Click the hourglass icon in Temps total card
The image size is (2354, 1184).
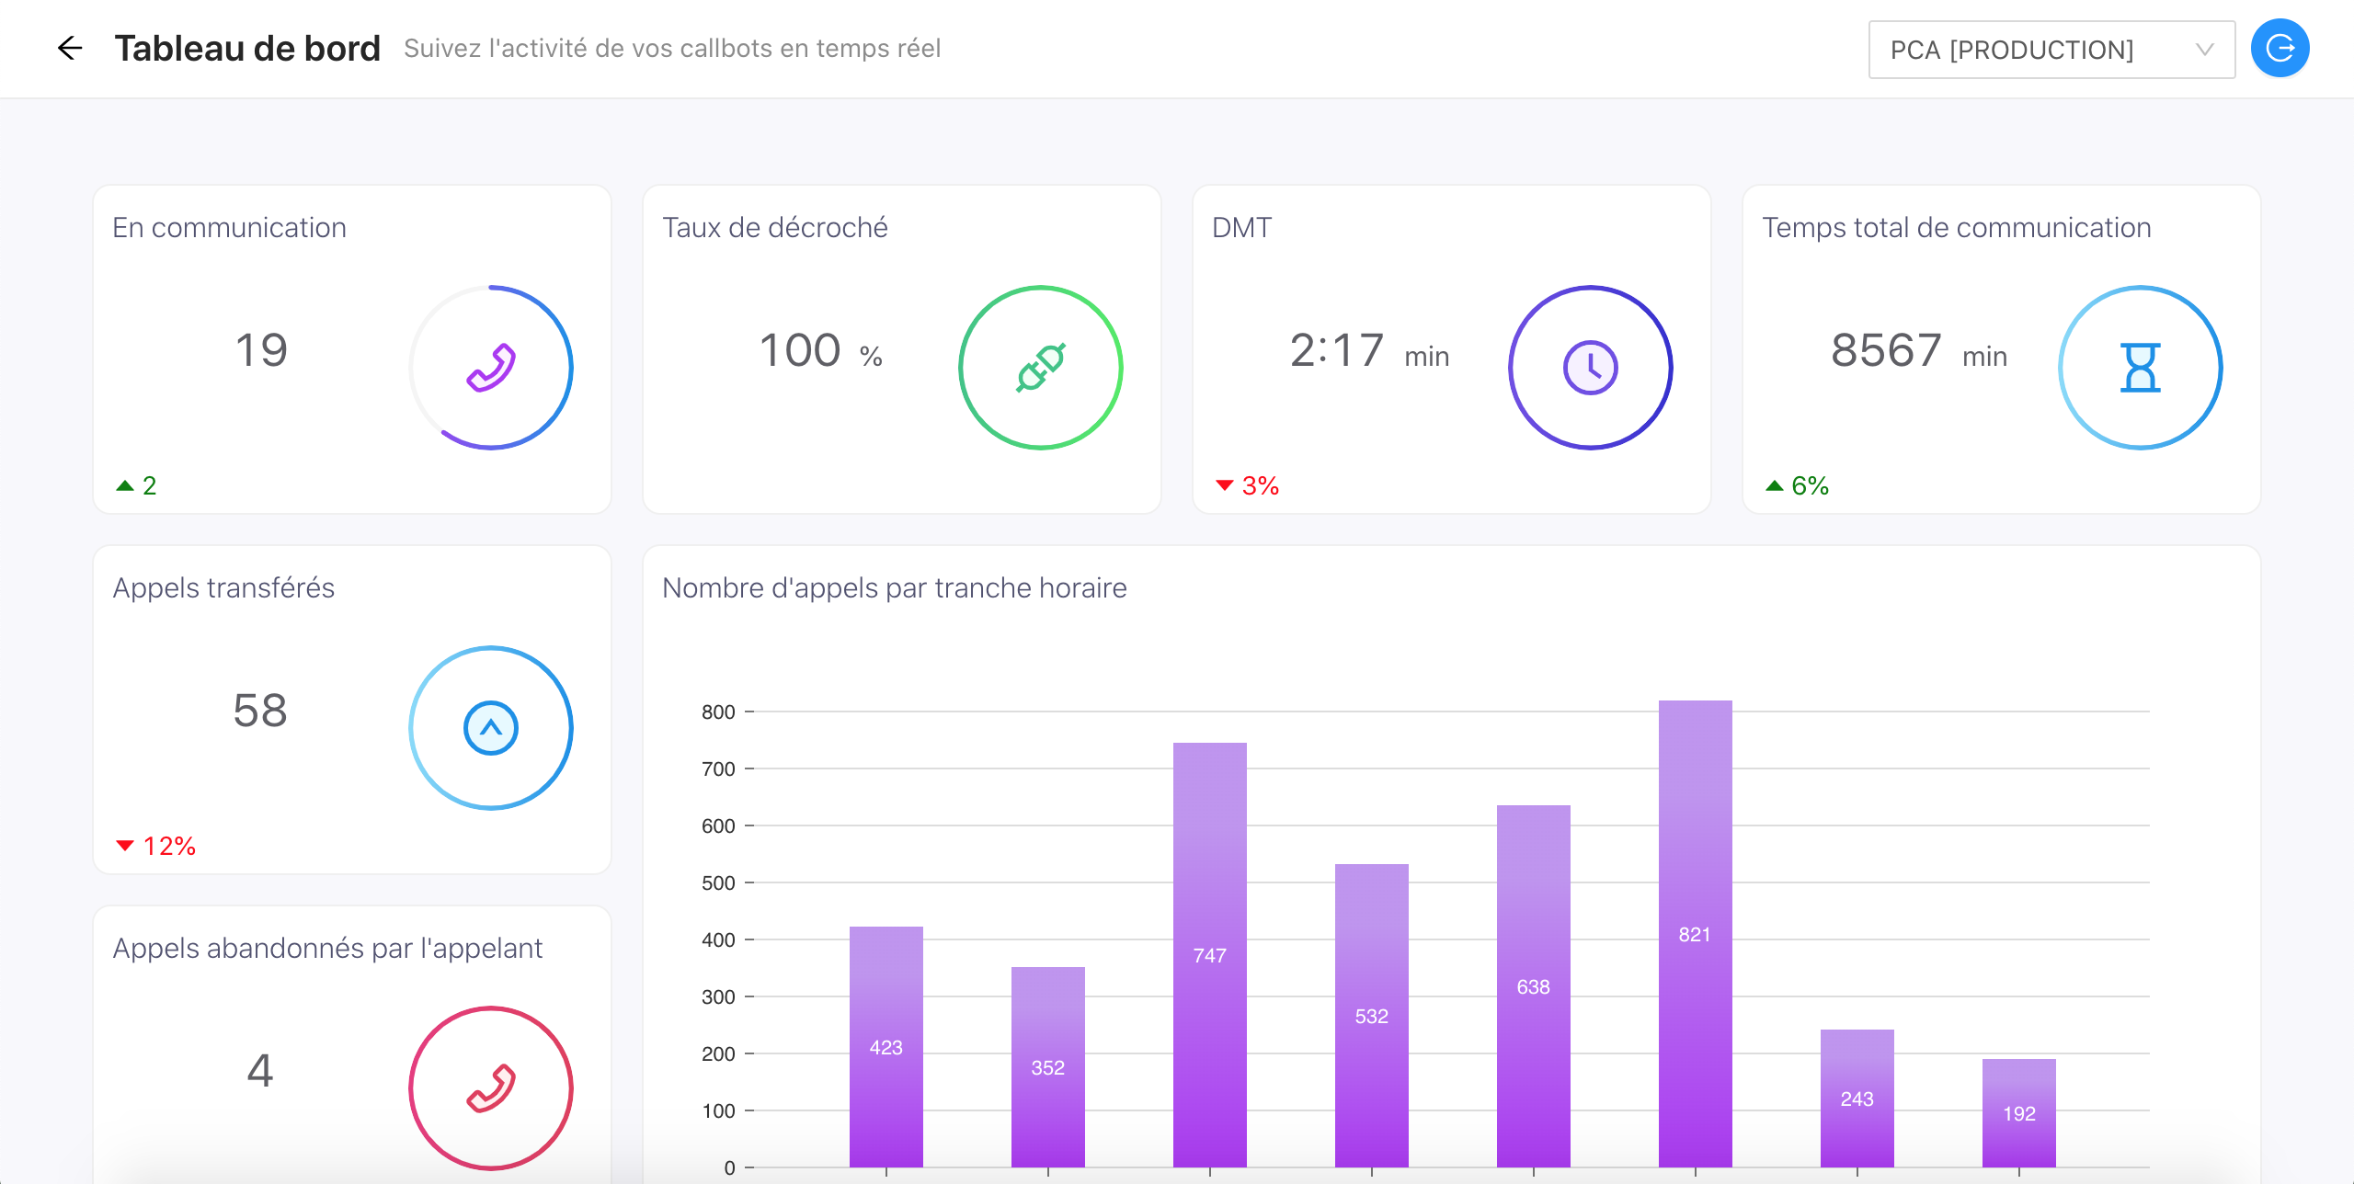(2140, 368)
